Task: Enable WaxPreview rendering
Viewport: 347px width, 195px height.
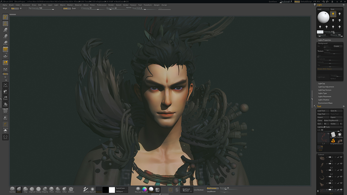Action: coord(212,188)
